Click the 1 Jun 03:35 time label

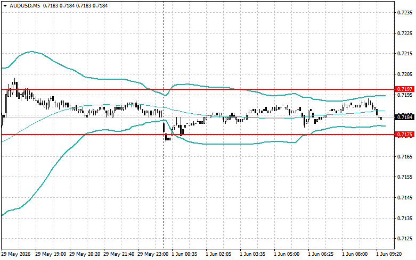[x=252, y=254]
